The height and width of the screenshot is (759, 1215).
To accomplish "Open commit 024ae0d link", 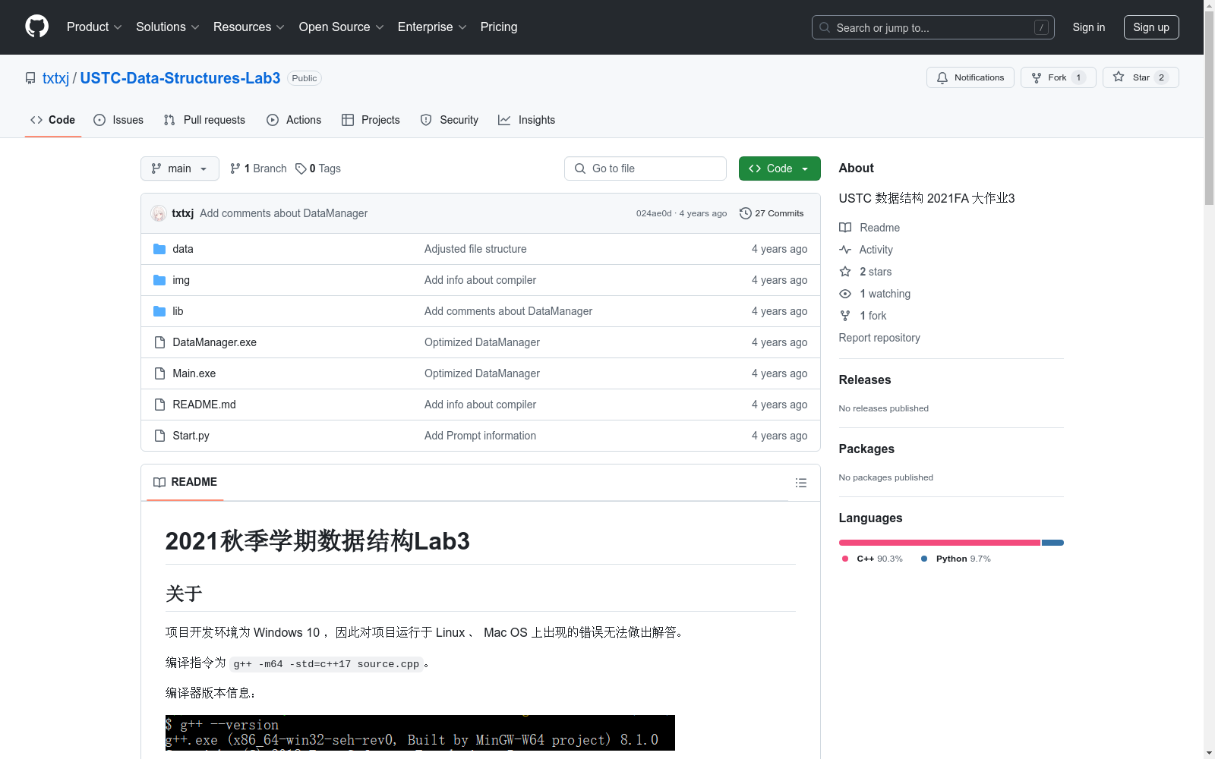I will (654, 213).
